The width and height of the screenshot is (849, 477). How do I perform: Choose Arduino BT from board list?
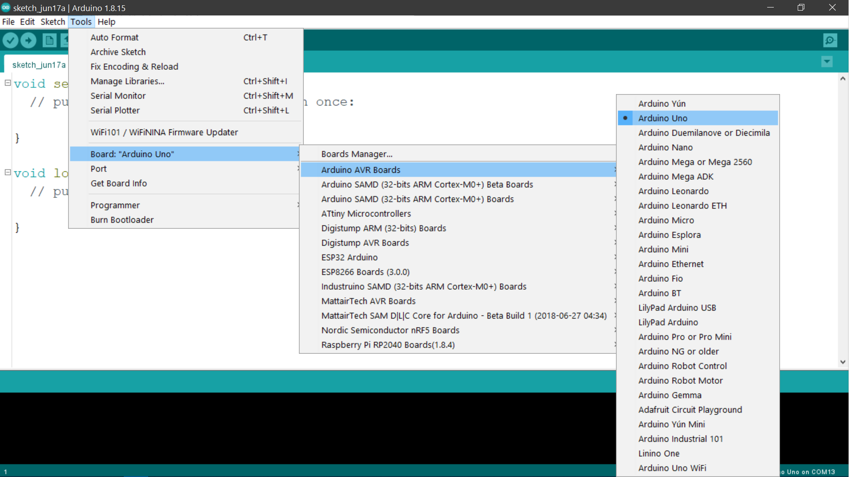click(x=698, y=293)
